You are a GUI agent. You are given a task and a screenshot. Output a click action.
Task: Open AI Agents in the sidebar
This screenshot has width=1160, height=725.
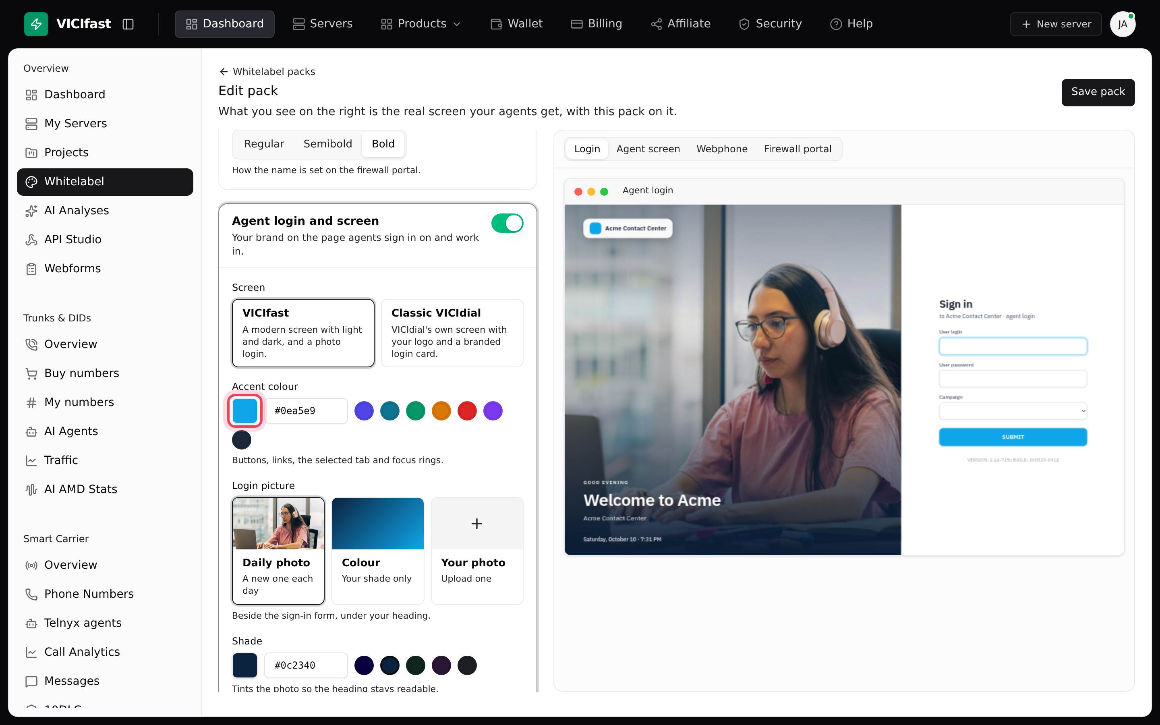(x=105, y=431)
